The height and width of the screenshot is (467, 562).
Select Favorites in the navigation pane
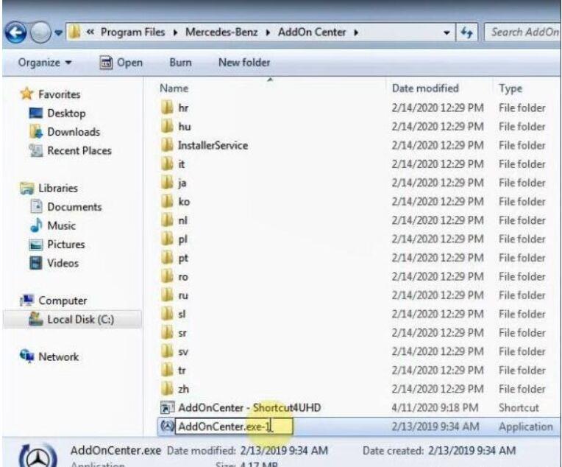[x=50, y=94]
